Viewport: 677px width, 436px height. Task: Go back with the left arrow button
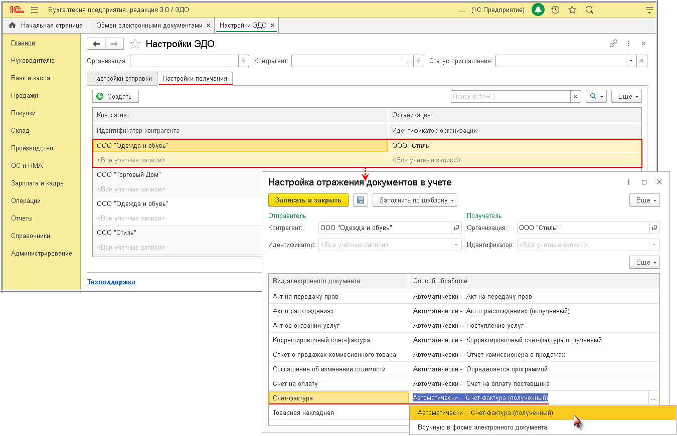pos(96,44)
